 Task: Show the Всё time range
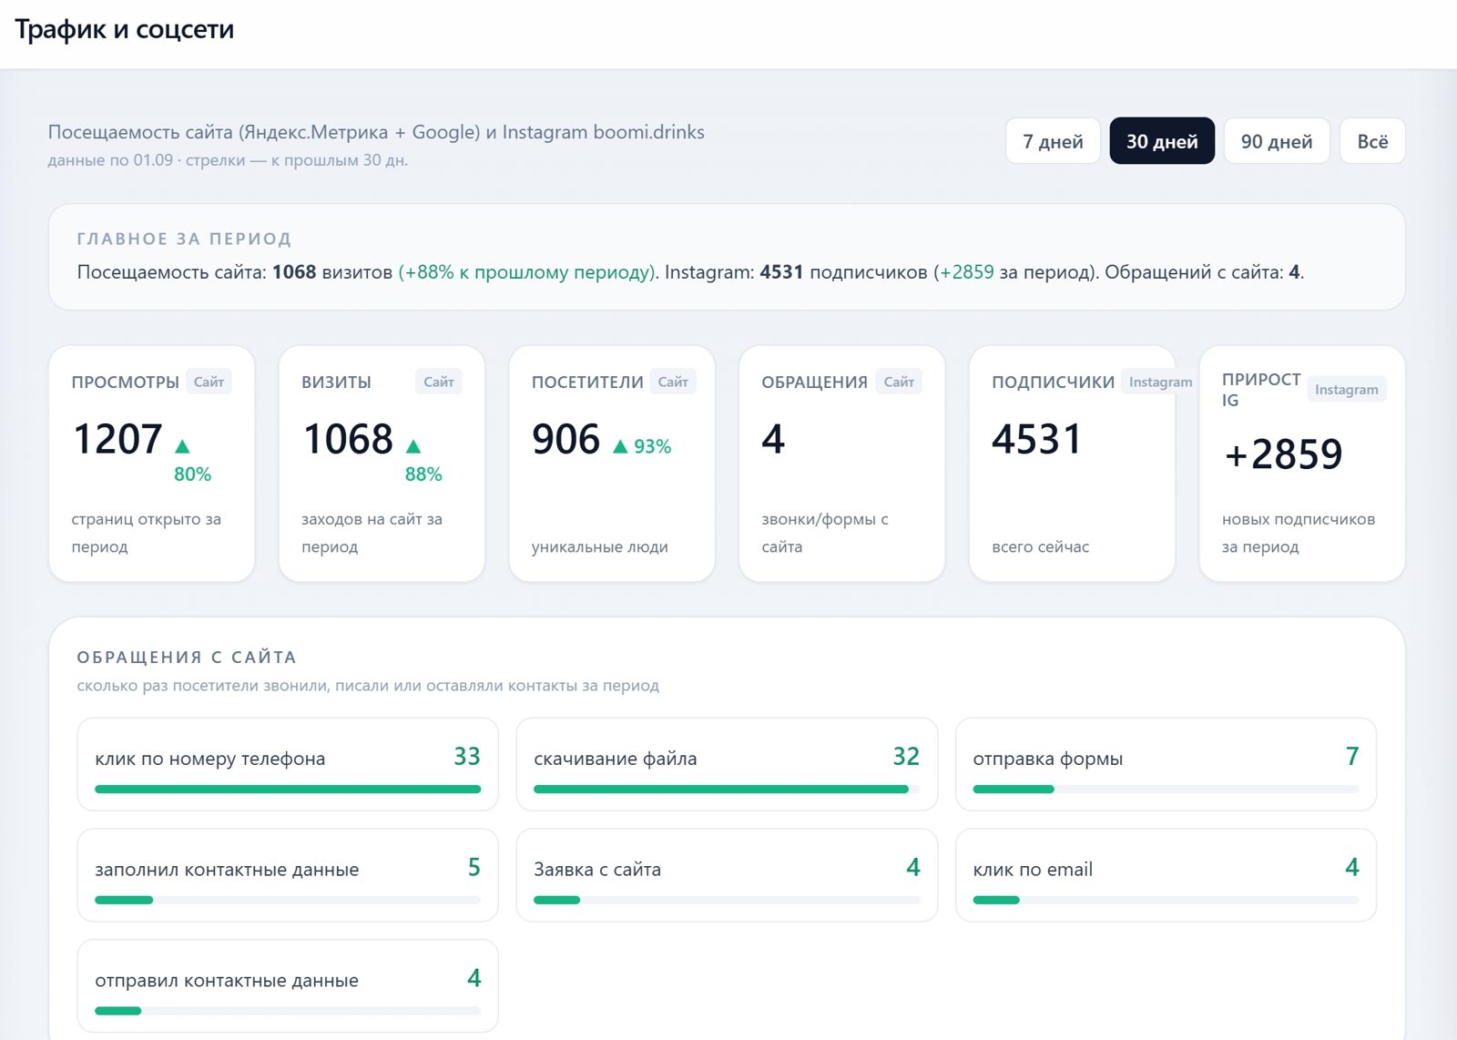tap(1372, 141)
